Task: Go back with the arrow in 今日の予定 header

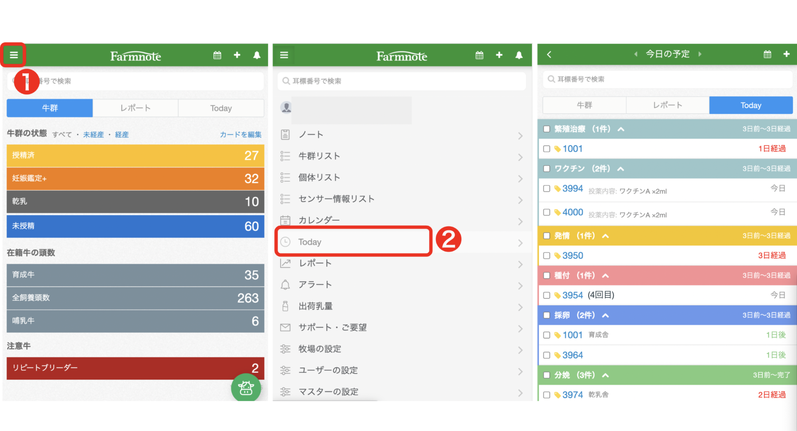Action: (x=549, y=54)
